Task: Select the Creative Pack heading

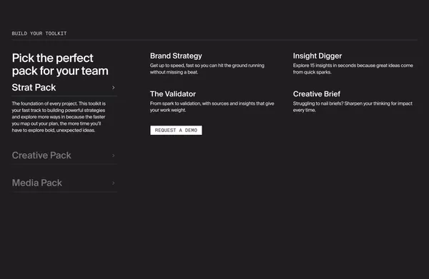Action: point(41,156)
